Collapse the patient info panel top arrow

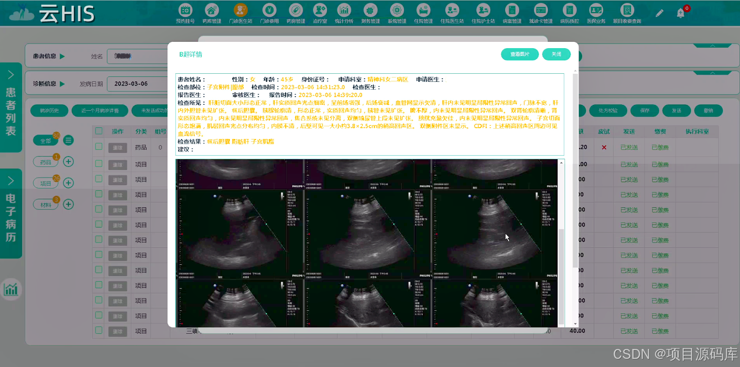(x=712, y=45)
